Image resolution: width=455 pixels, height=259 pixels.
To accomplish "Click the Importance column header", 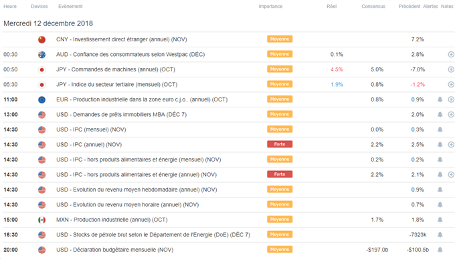I will (270, 7).
